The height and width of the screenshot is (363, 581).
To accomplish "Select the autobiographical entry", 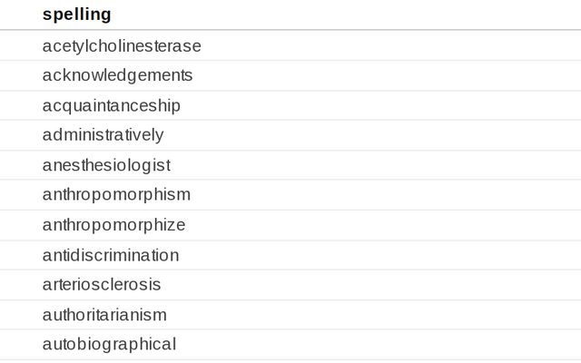I will pos(109,344).
